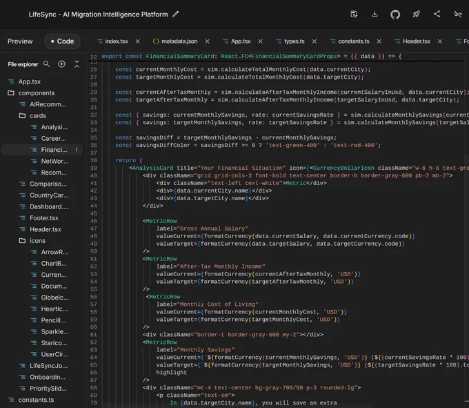Click the save icon in the top toolbar
469x408 pixels.
click(354, 14)
